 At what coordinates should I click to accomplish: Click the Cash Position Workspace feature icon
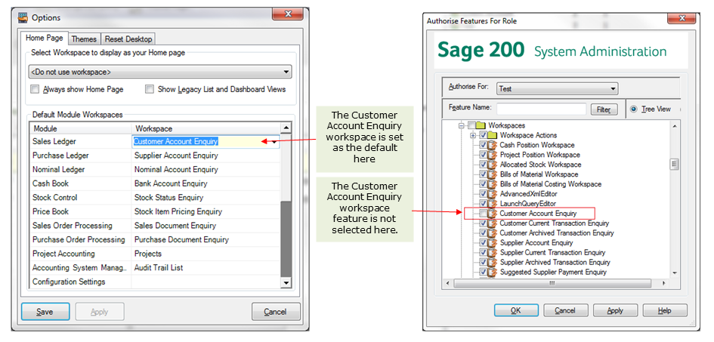493,145
